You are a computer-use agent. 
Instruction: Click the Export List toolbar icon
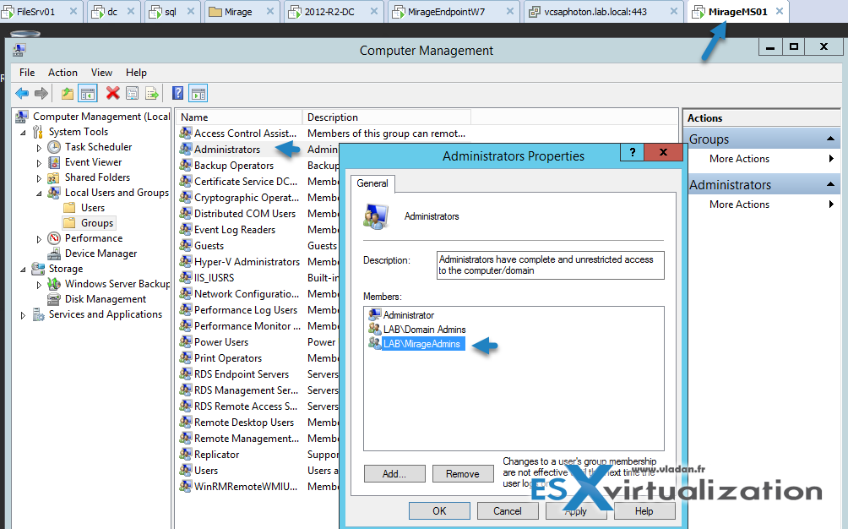point(152,94)
